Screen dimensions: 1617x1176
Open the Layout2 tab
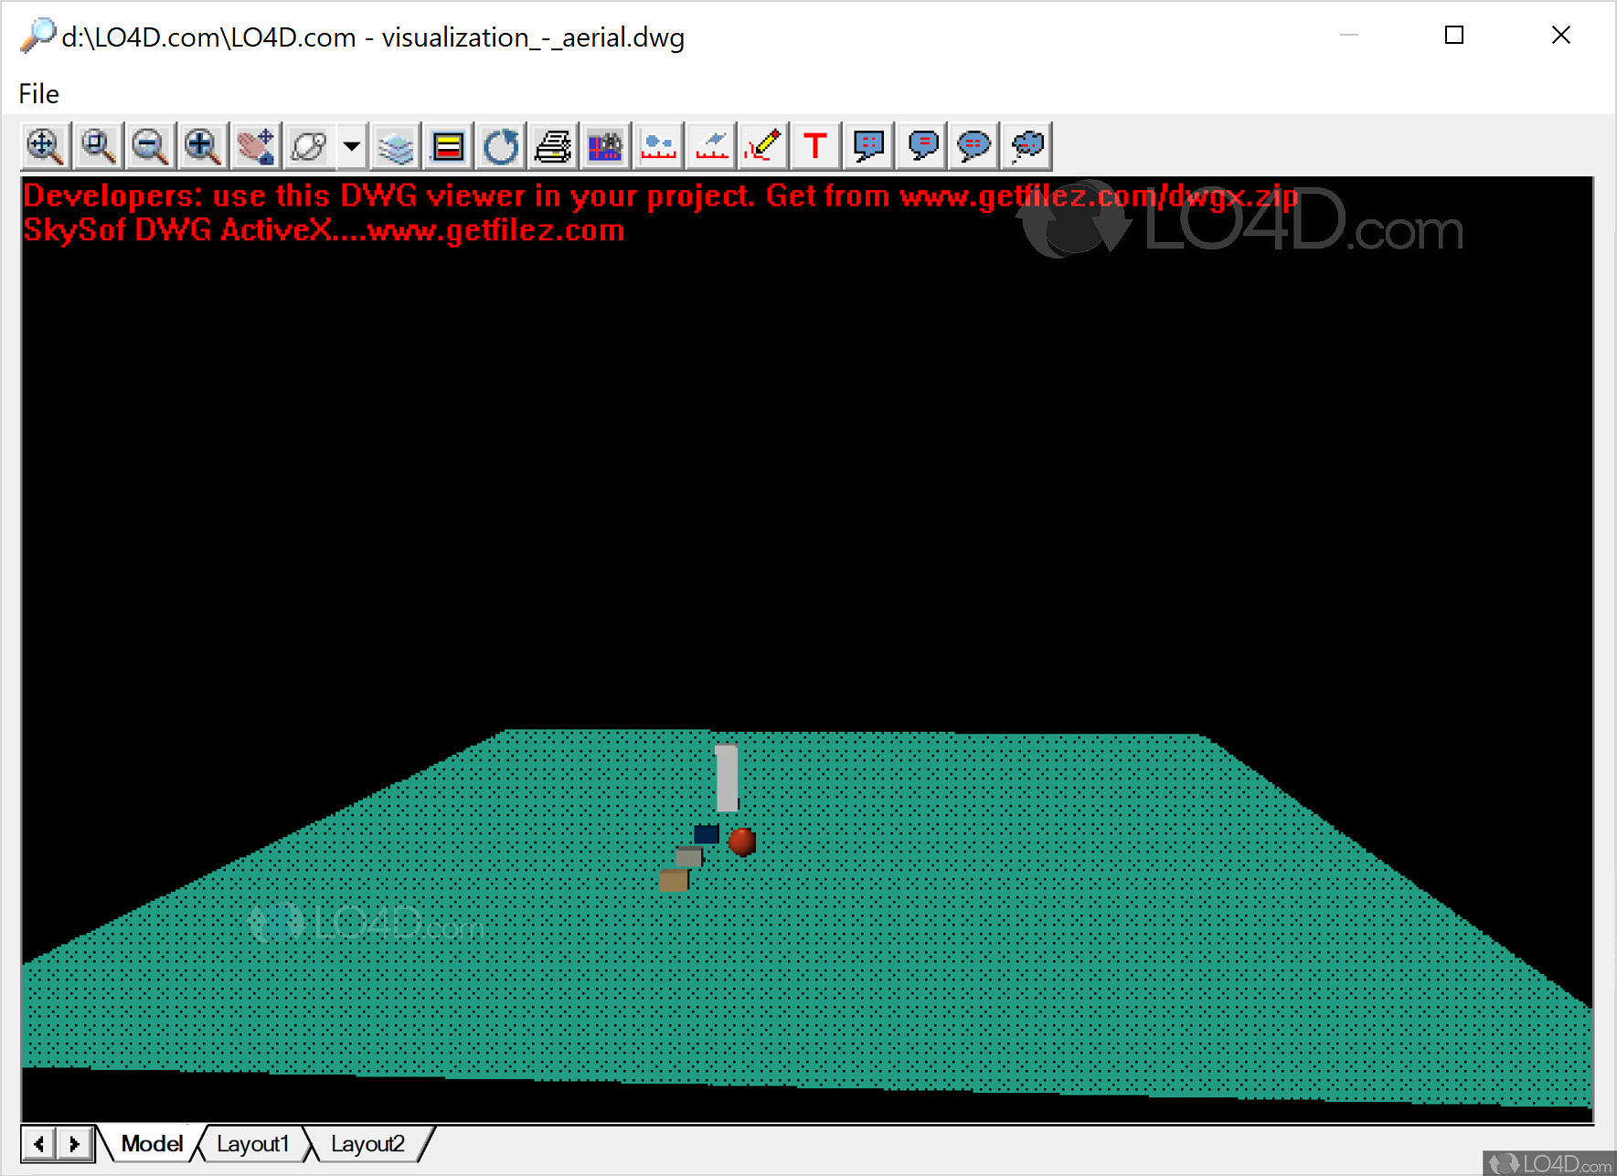pyautogui.click(x=367, y=1144)
